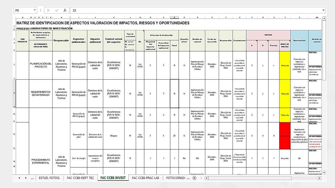Click the Enter checkmark icon in formula bar

(x=57, y=10)
